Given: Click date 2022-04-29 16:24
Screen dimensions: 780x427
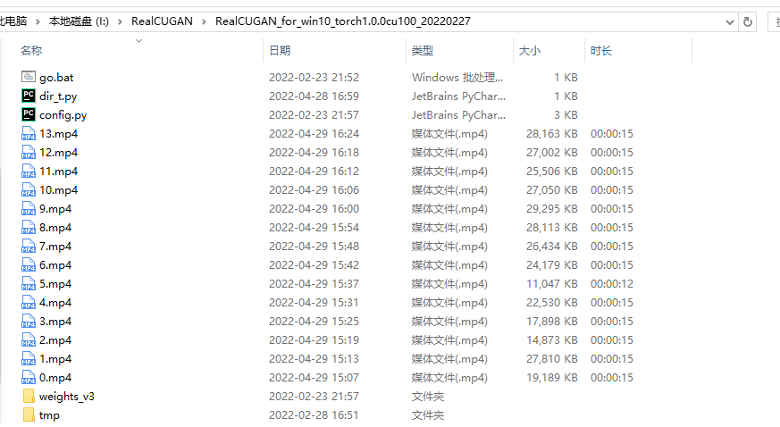Looking at the screenshot, I should [314, 134].
